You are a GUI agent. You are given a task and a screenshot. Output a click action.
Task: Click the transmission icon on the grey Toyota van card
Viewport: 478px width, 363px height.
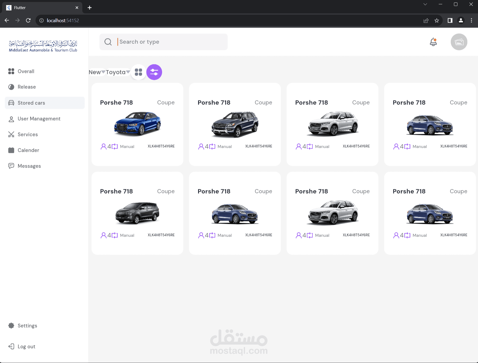115,235
